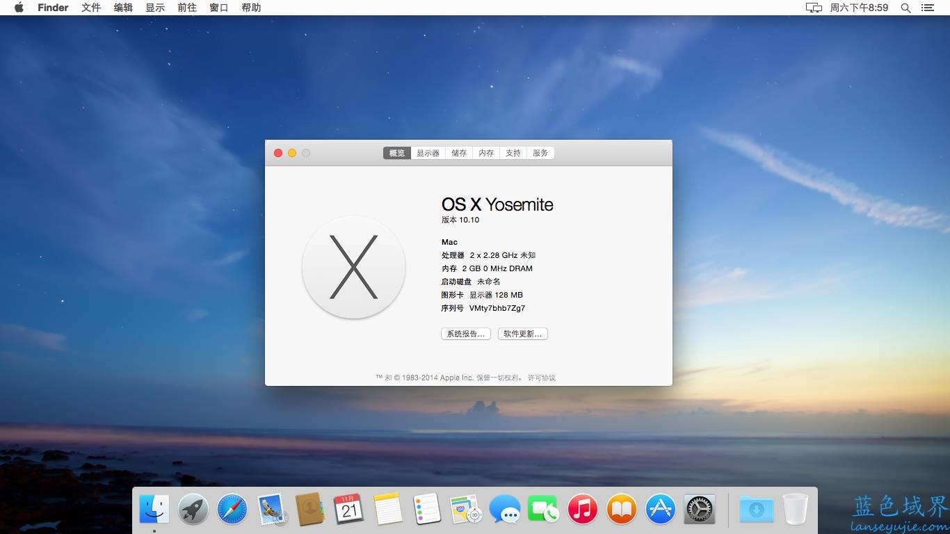Open Mail stamp icon in Dock

[271, 509]
